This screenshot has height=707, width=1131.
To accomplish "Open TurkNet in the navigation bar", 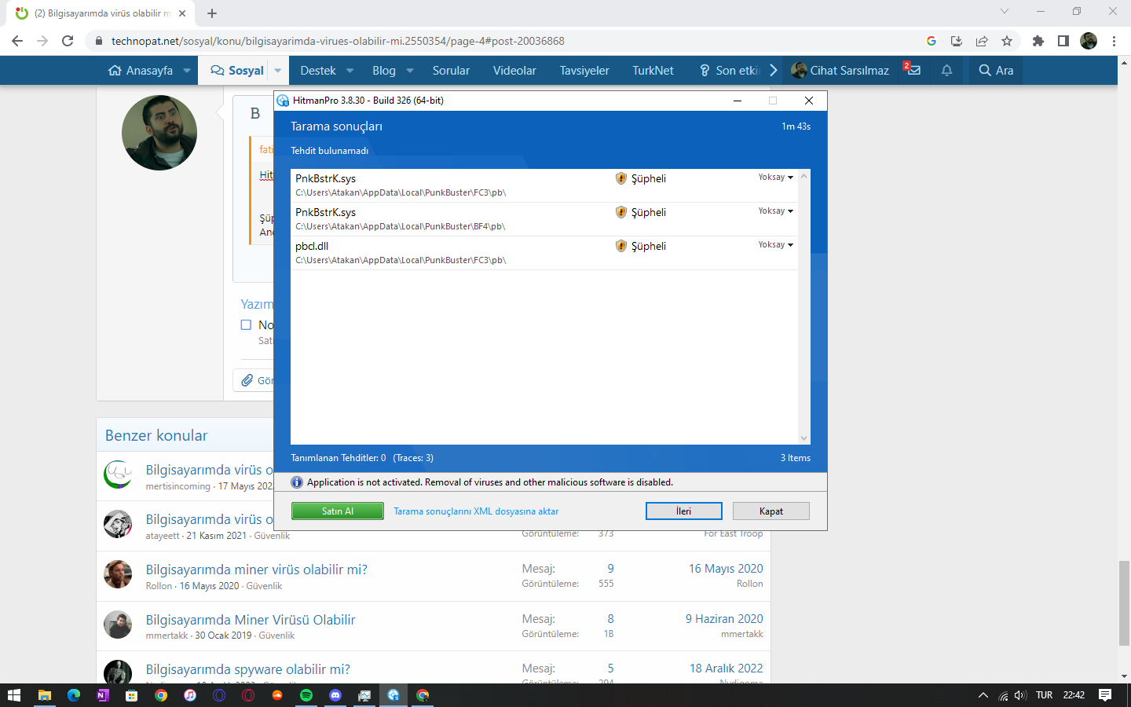I will tap(653, 71).
